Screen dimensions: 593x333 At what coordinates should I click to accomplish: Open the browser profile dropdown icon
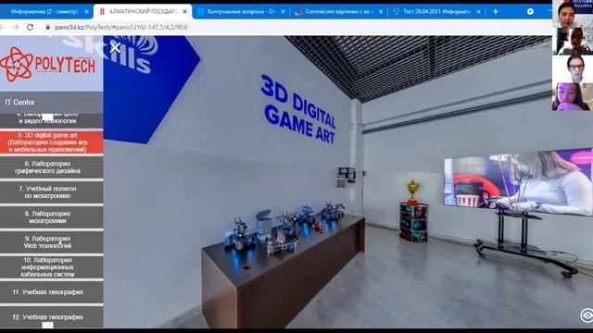pyautogui.click(x=530, y=12)
